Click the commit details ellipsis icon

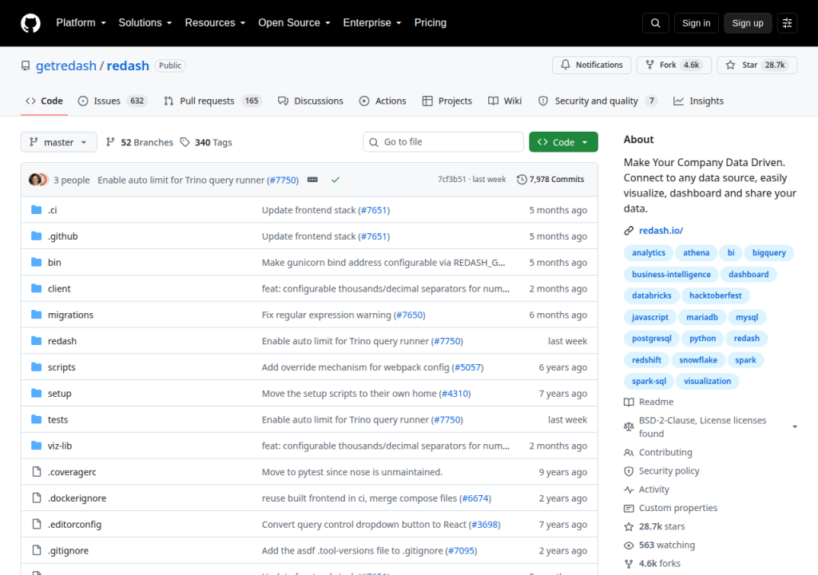coord(312,180)
